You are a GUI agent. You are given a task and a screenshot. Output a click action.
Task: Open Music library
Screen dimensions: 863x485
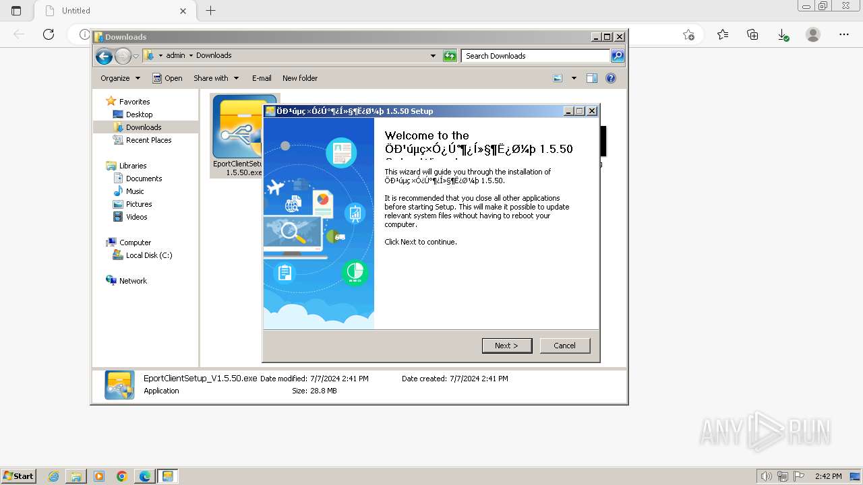pos(135,191)
